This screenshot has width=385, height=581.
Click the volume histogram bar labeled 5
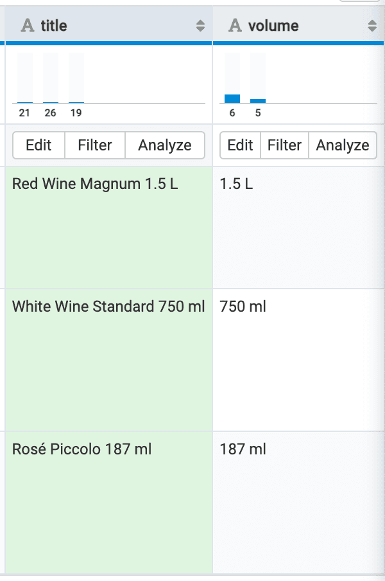(258, 100)
